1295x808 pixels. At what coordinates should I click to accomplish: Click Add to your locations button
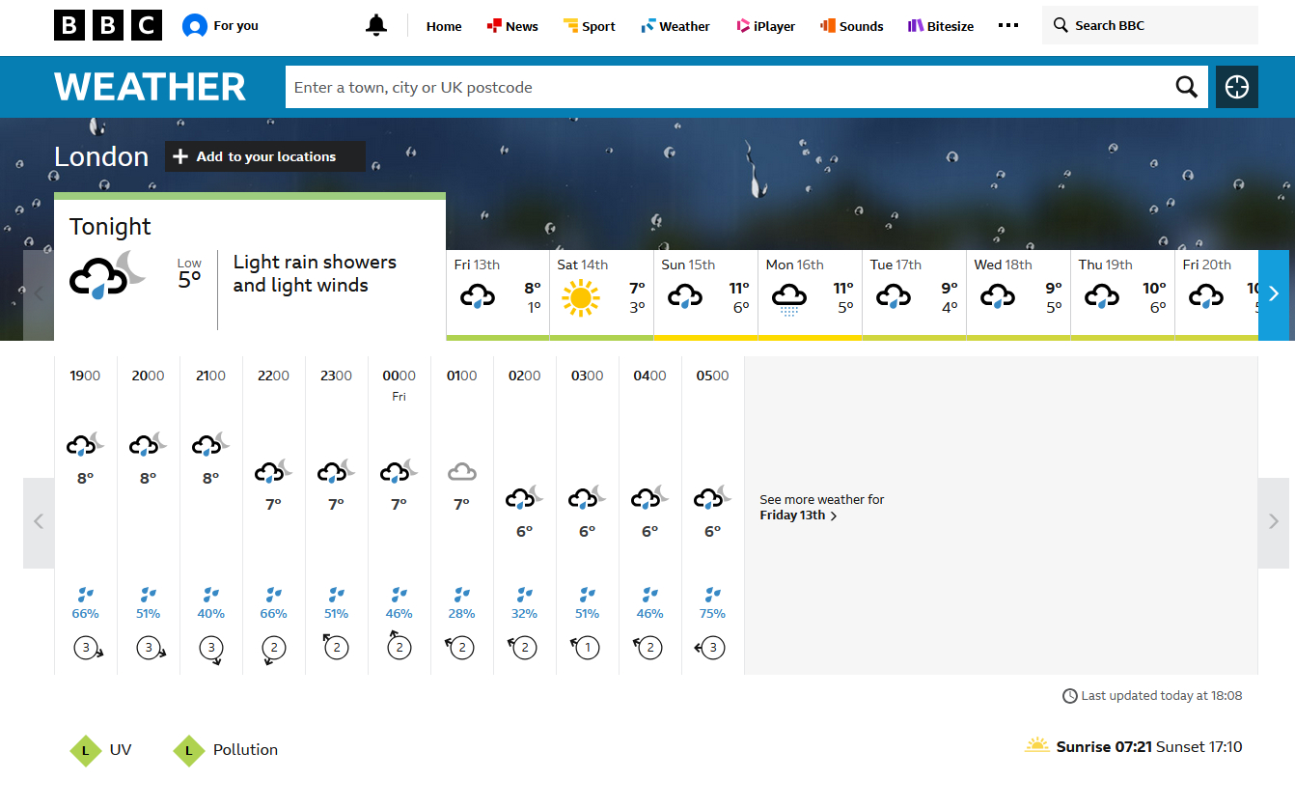point(265,156)
